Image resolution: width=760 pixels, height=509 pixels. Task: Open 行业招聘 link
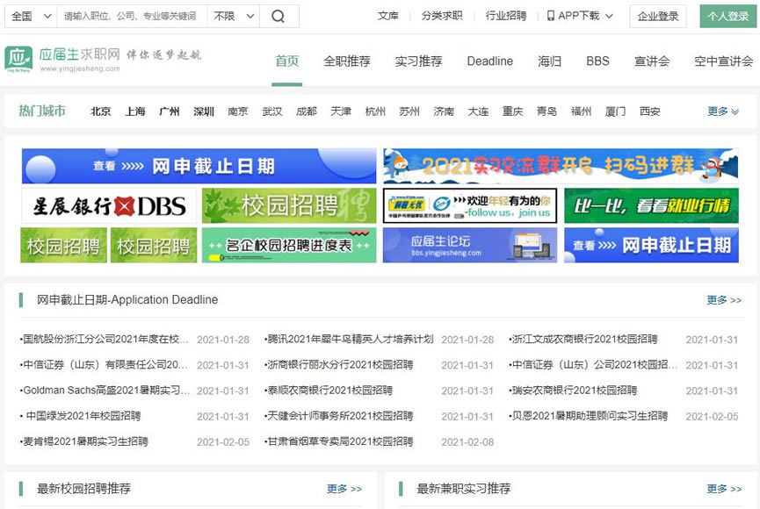(x=506, y=16)
